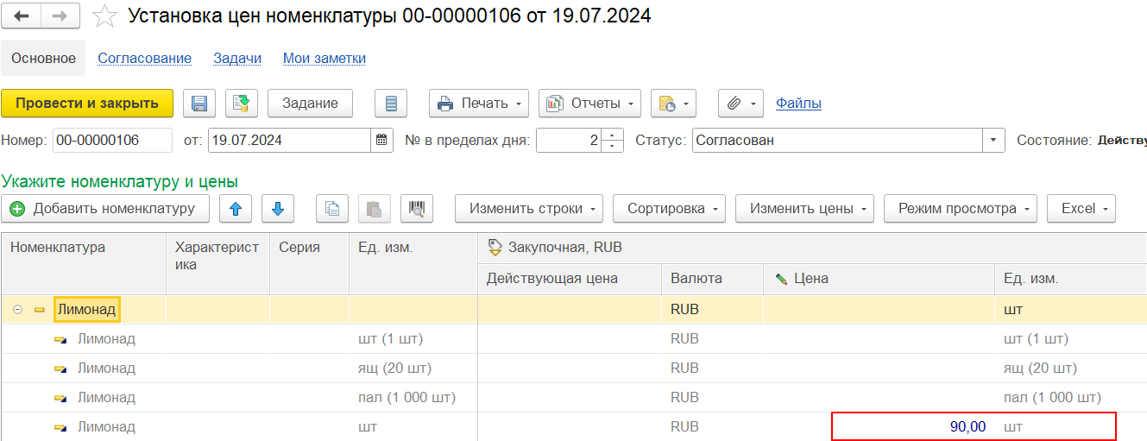1147x441 pixels.
Task: Click the save document floppy disk icon
Action: pos(199,104)
